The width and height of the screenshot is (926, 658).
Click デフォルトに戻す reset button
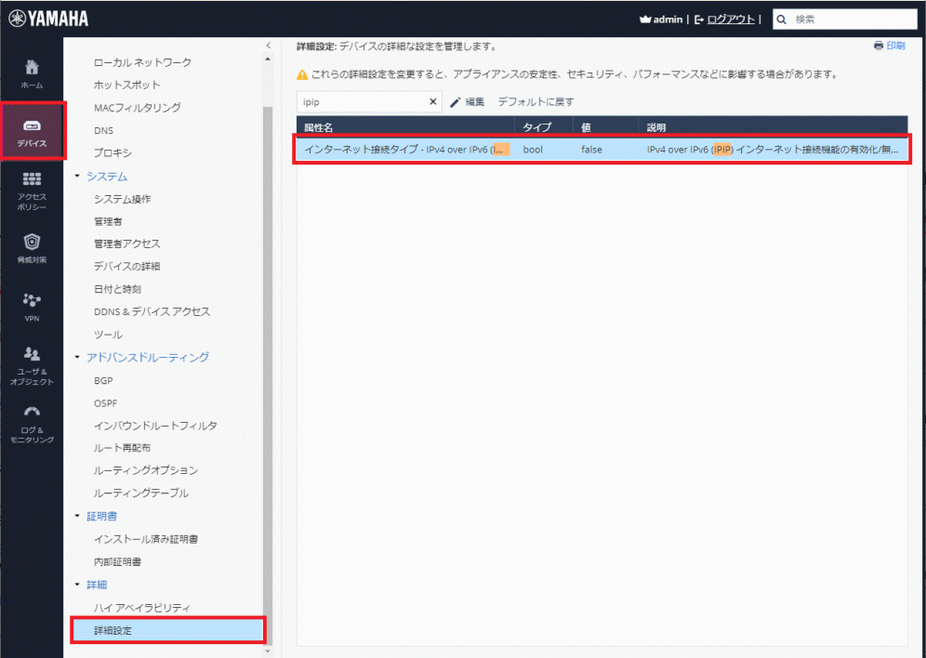[x=536, y=102]
